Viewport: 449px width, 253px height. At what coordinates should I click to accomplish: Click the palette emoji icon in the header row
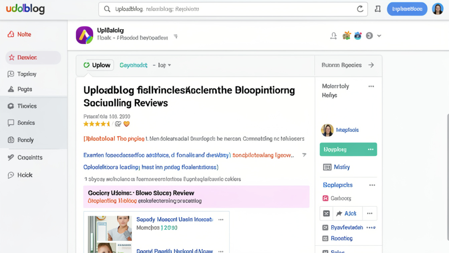(346, 35)
